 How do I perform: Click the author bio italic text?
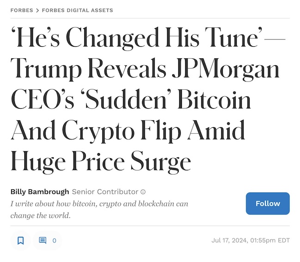(x=99, y=209)
